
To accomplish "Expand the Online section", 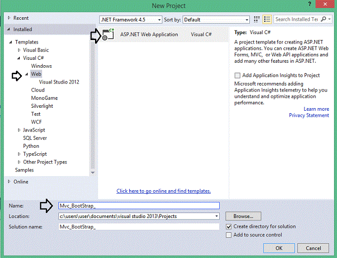I will click(x=9, y=181).
